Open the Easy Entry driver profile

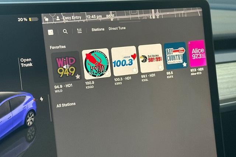click(x=69, y=18)
